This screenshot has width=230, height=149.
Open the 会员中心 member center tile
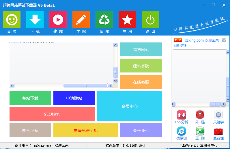point(130,106)
